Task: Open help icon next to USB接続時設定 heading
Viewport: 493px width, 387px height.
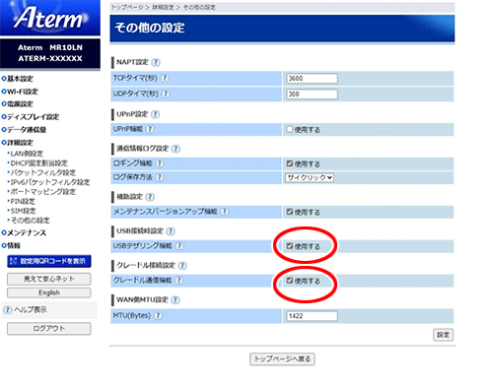Action: (171, 231)
